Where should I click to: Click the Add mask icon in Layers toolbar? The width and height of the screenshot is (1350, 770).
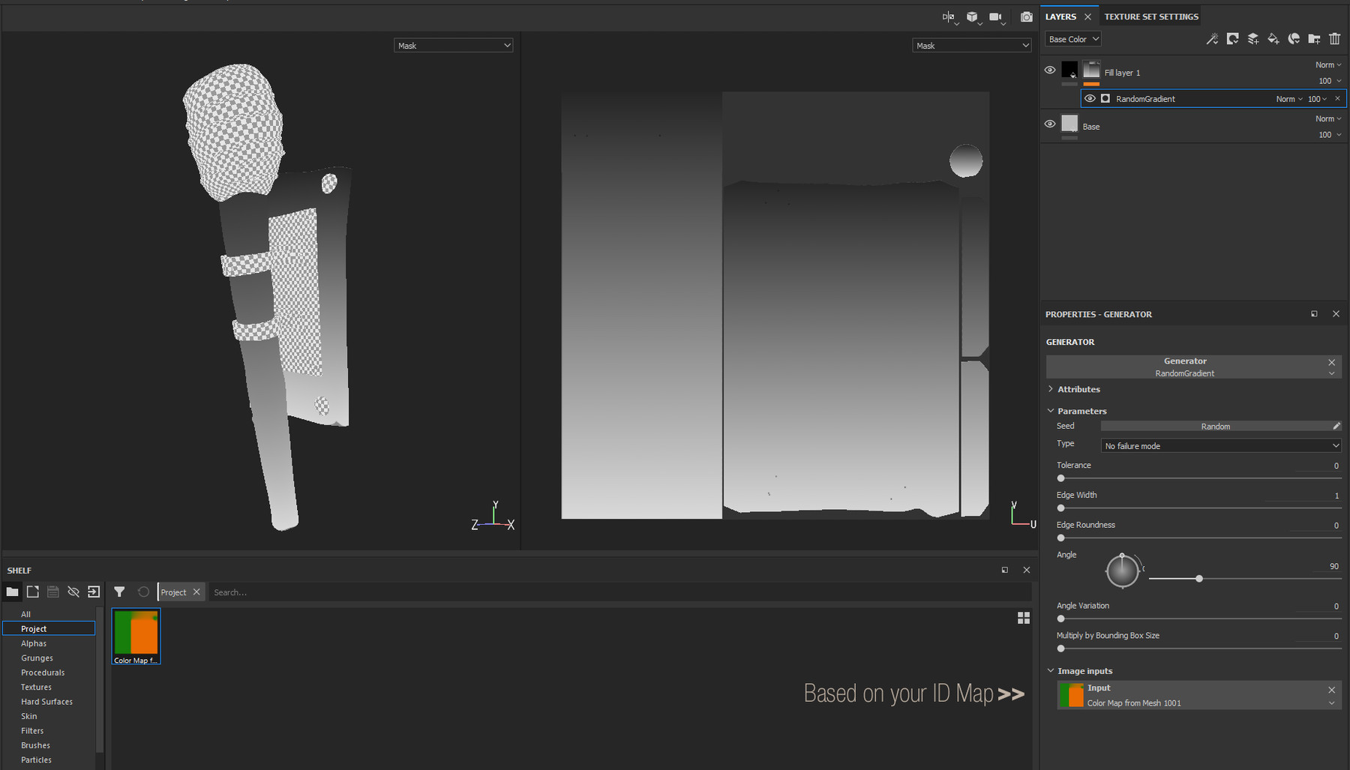tap(1232, 39)
